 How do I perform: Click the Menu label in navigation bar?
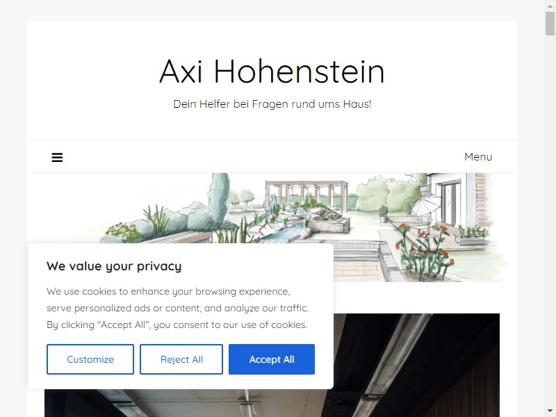478,157
